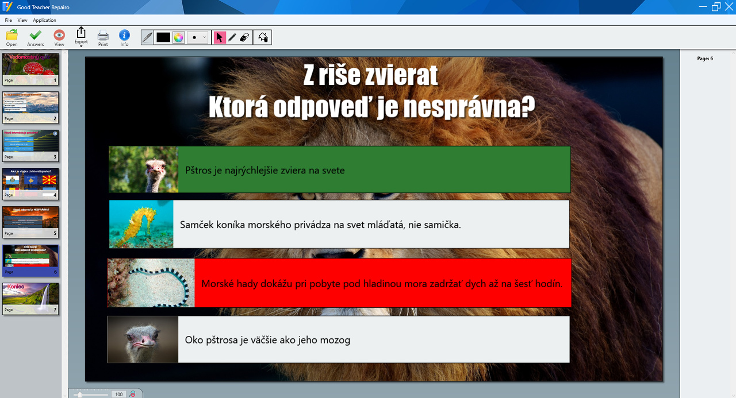The width and height of the screenshot is (736, 398).
Task: Activate the line thickness pen tool
Action: point(147,37)
